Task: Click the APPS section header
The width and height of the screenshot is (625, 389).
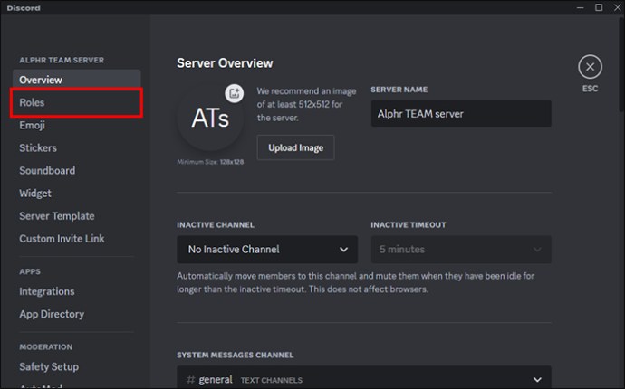Action: [x=30, y=272]
